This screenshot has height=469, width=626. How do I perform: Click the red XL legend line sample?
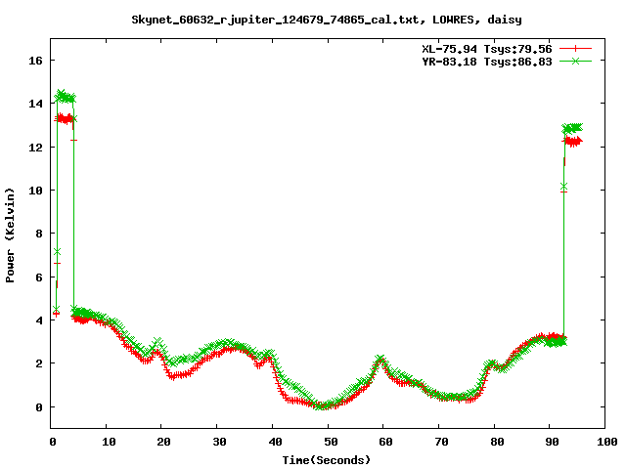(575, 49)
